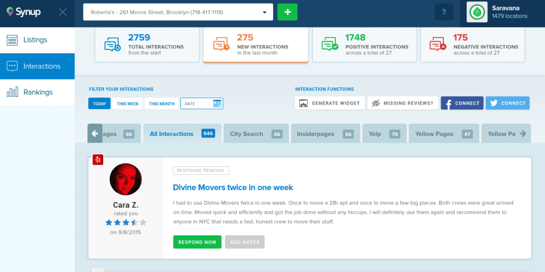Open help via question mark icon
This screenshot has height=272, width=545.
[444, 12]
